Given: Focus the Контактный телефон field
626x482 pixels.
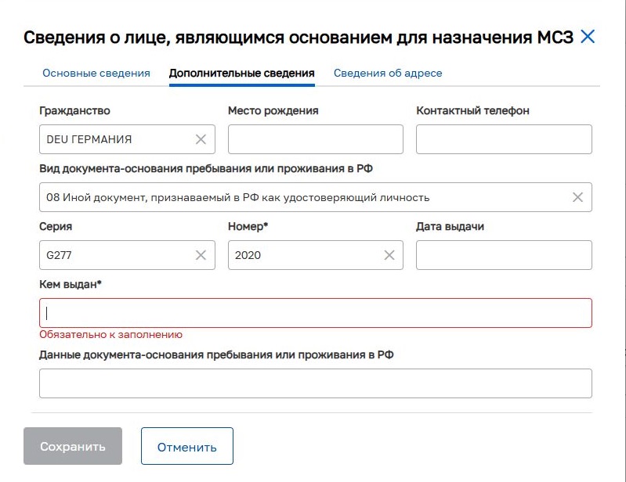Looking at the screenshot, I should 504,139.
